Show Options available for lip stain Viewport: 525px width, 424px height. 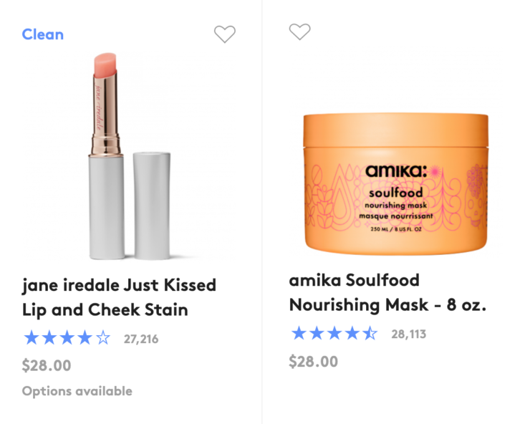pos(77,391)
